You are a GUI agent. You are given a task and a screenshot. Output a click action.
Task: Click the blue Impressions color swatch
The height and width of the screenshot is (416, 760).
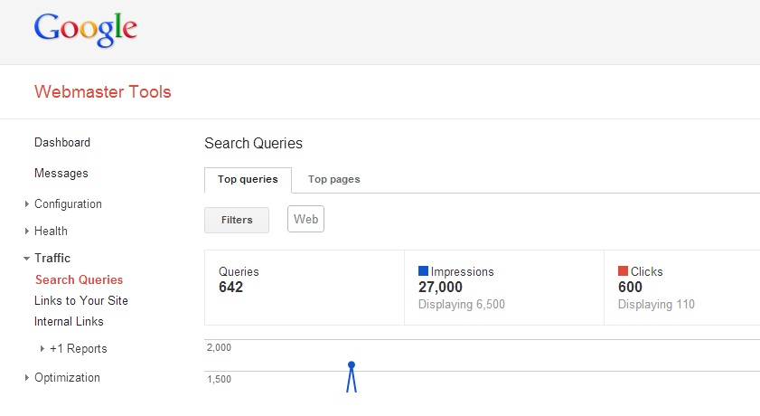click(x=423, y=271)
